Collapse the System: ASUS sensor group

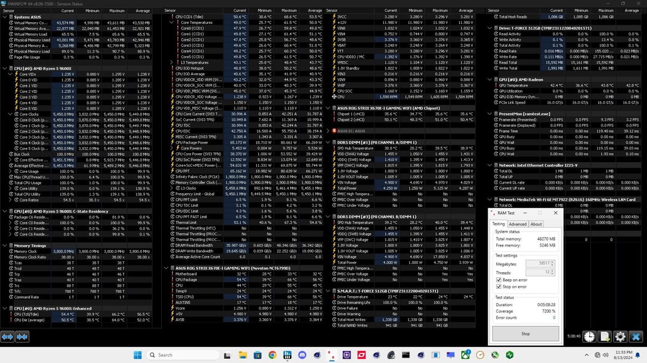(x=5, y=17)
